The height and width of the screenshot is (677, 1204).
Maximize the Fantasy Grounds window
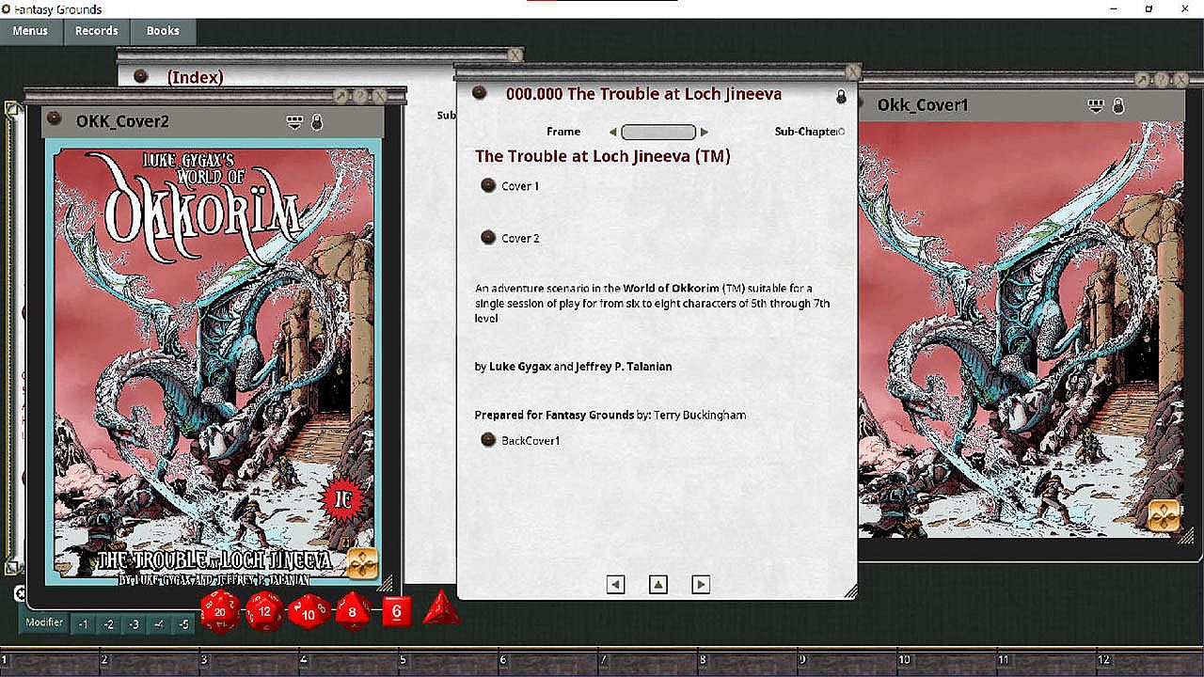click(x=1149, y=8)
